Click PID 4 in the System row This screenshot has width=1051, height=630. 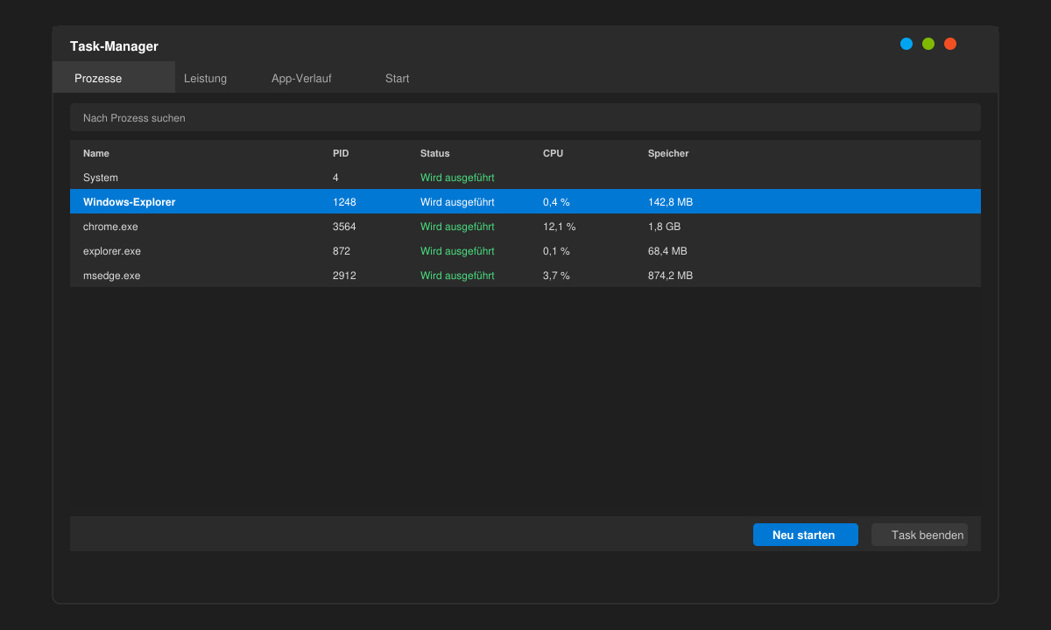pyautogui.click(x=335, y=177)
